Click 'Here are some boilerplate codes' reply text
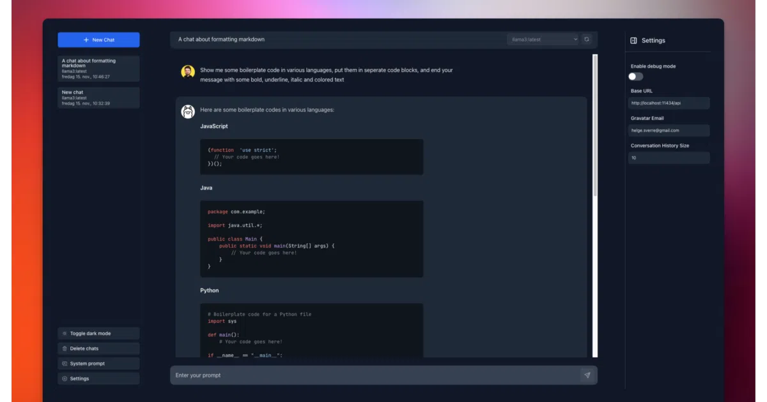Screen dimensions: 767x402 [x=267, y=110]
